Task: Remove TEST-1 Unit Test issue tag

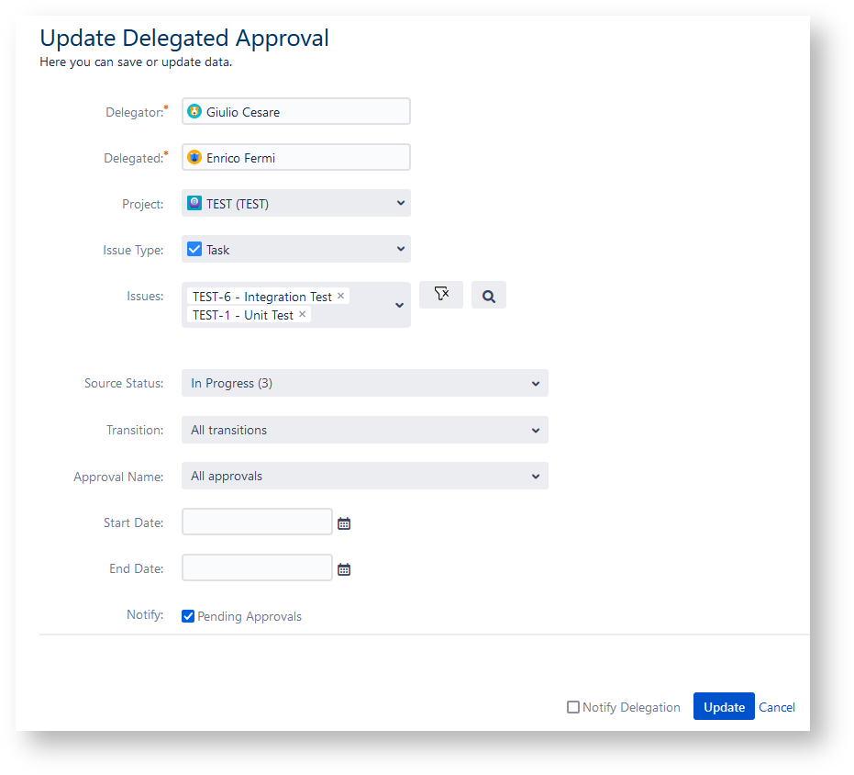Action: tap(303, 314)
